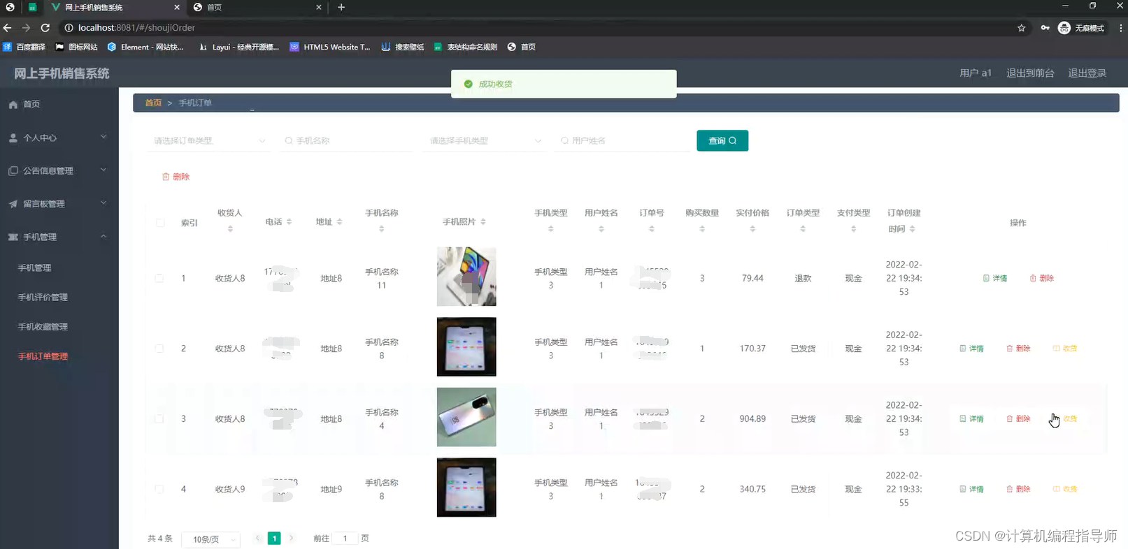This screenshot has height=549, width=1128.
Task: Select page 1 in pagination
Action: 275,539
